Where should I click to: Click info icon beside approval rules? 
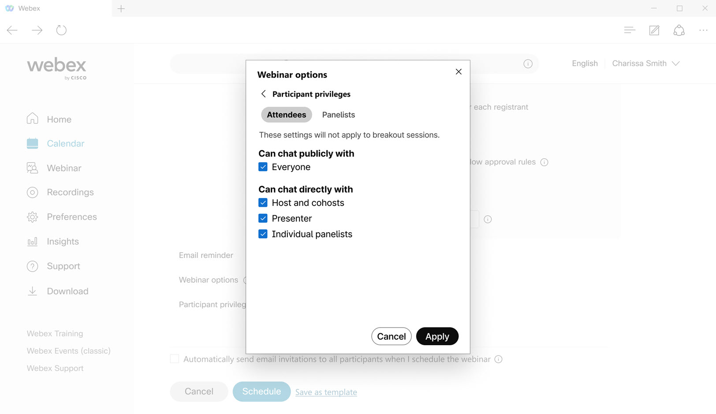(x=544, y=162)
